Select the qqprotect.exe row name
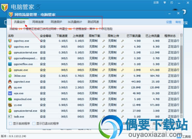The image size is (192, 139). (x=22, y=82)
